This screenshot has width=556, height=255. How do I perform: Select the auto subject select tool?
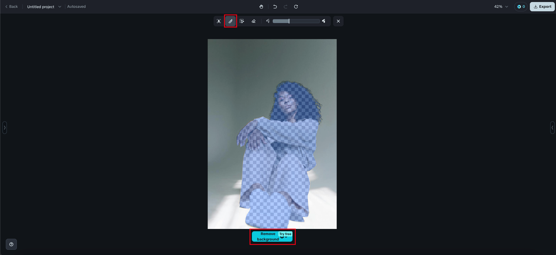(x=219, y=21)
